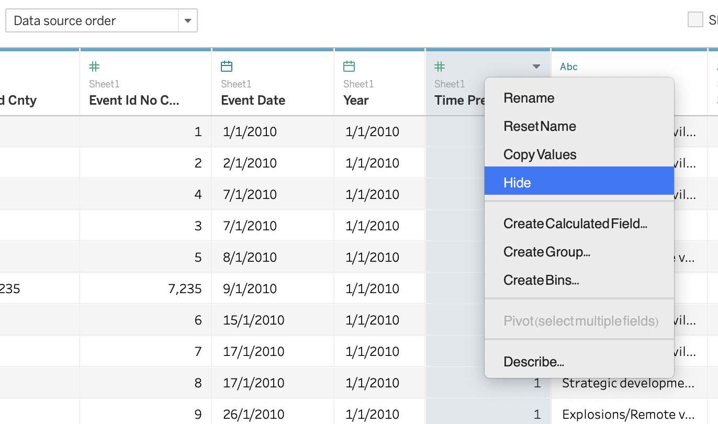Select the Year column header
The height and width of the screenshot is (424, 718).
(356, 100)
